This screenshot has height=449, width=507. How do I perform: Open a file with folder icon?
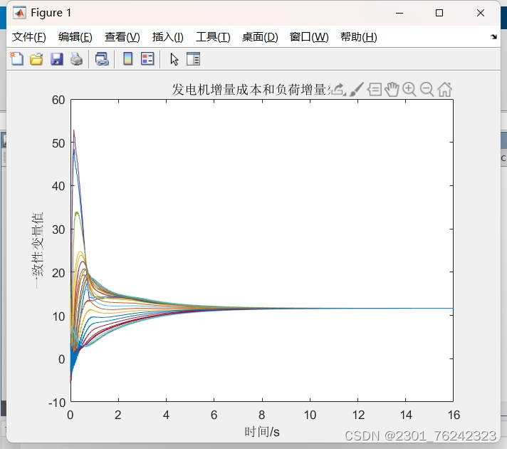coord(36,59)
